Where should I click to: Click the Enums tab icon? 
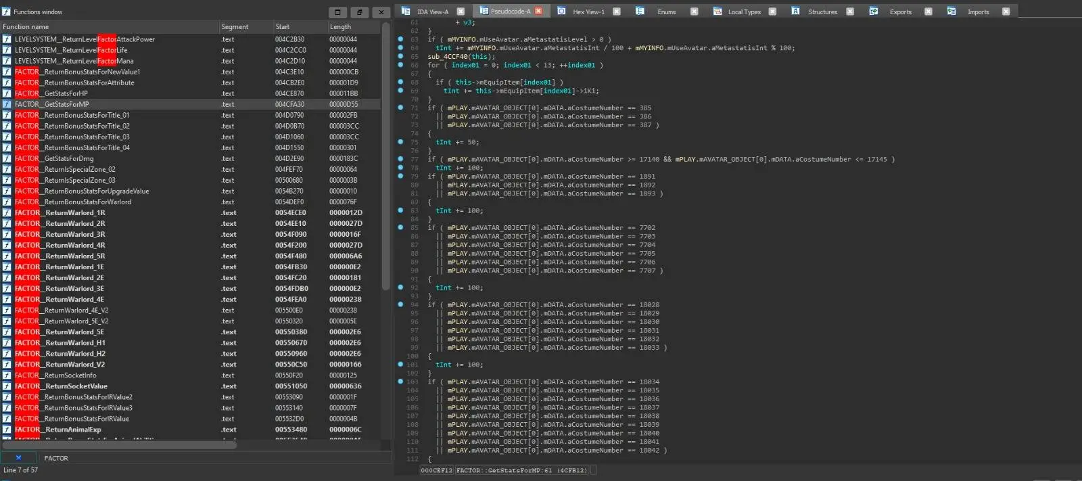coord(640,12)
